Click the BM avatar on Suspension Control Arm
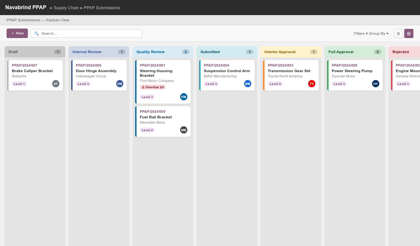The height and width of the screenshot is (246, 420). [248, 84]
